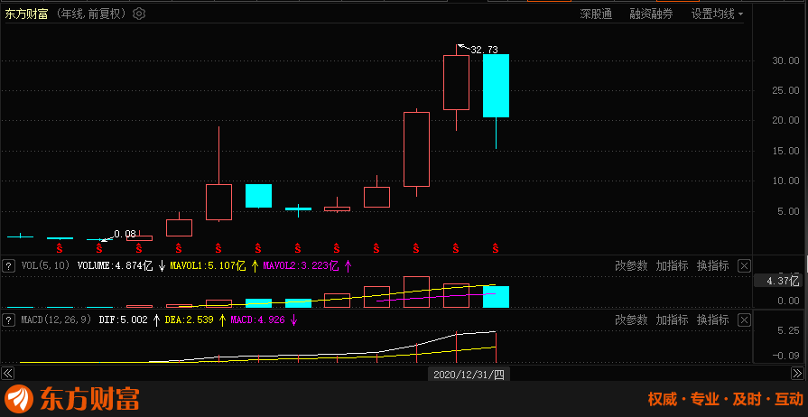Image resolution: width=808 pixels, height=417 pixels.
Task: Close the MACD indicator panel
Action: click(744, 320)
